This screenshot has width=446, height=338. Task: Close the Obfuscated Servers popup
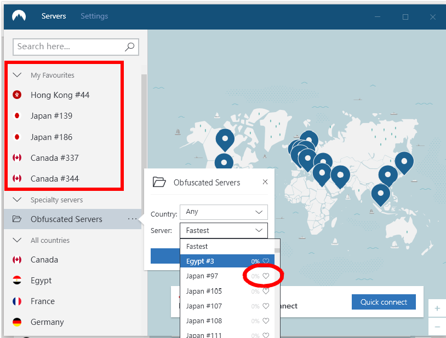(x=265, y=182)
